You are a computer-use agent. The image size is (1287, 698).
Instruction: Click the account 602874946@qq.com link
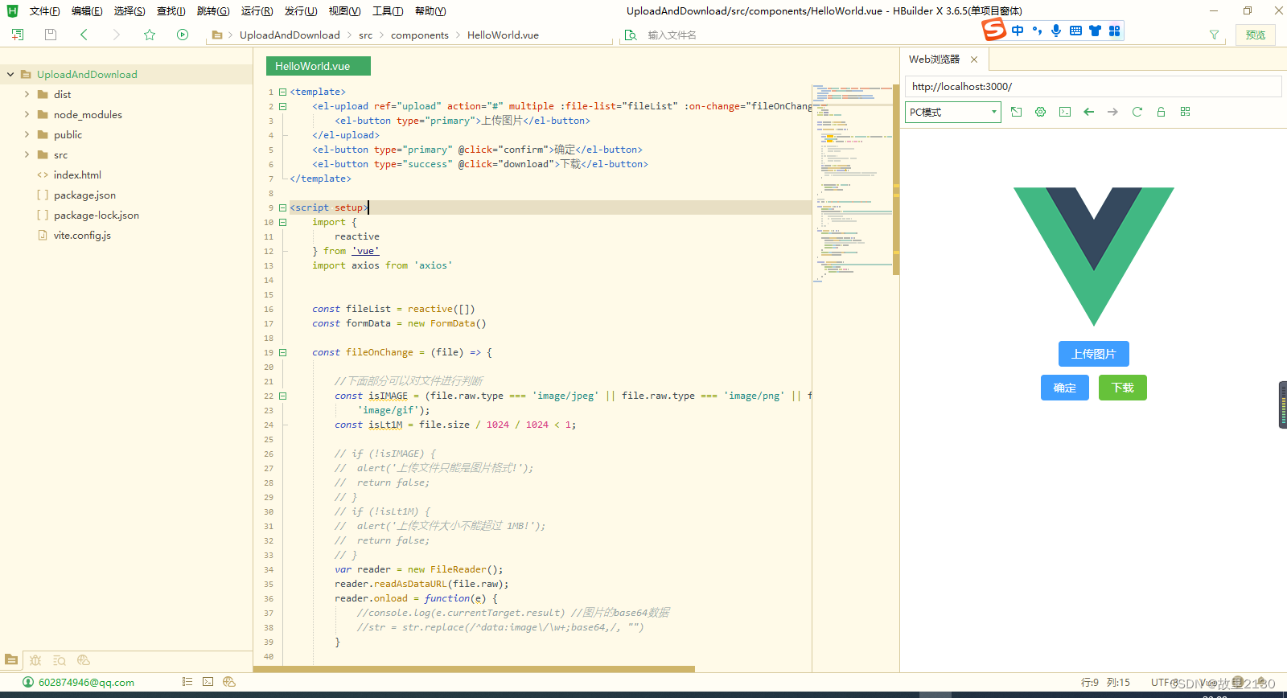point(87,682)
